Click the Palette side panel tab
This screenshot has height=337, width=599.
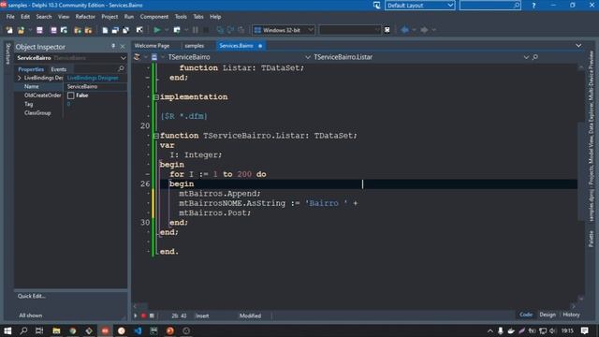coord(591,239)
